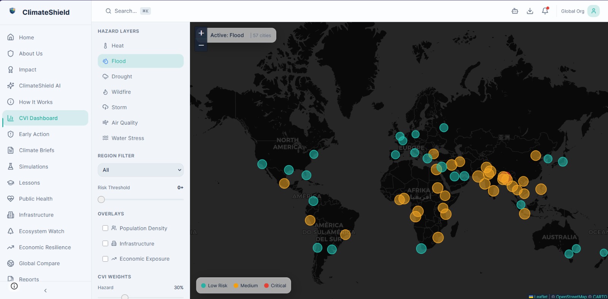The width and height of the screenshot is (608, 299).
Task: Collapse sidebar using the left chevron
Action: (x=46, y=291)
